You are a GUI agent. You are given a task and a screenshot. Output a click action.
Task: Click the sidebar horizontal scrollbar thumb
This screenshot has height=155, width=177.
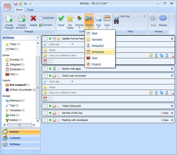pos(20,125)
